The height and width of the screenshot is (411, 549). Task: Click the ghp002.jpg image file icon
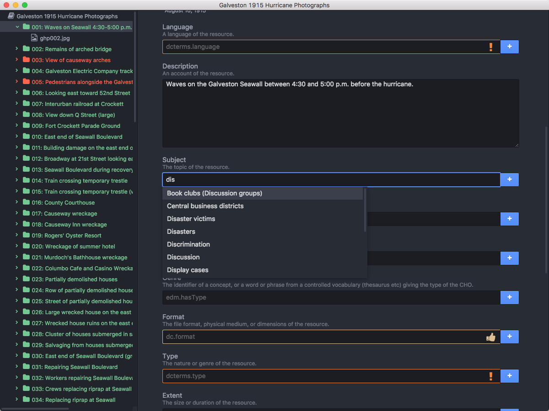point(34,38)
